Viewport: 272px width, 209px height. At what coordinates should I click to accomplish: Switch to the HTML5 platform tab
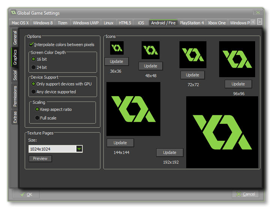[125, 23]
